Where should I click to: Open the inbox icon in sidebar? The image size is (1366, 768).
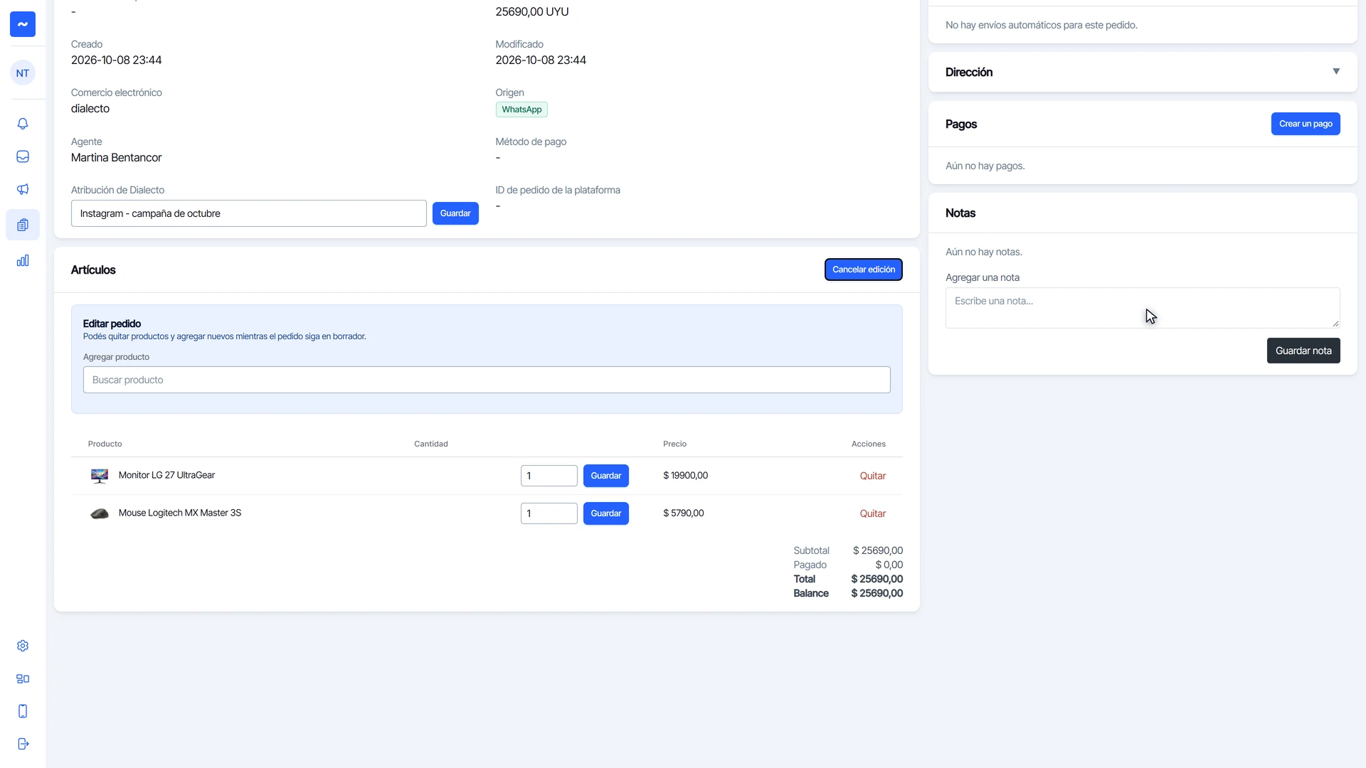pyautogui.click(x=23, y=156)
